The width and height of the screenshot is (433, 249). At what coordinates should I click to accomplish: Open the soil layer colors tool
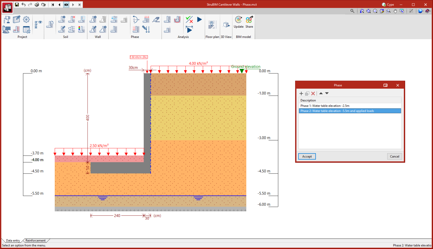81,29
